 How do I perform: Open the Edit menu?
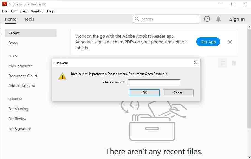(14, 11)
